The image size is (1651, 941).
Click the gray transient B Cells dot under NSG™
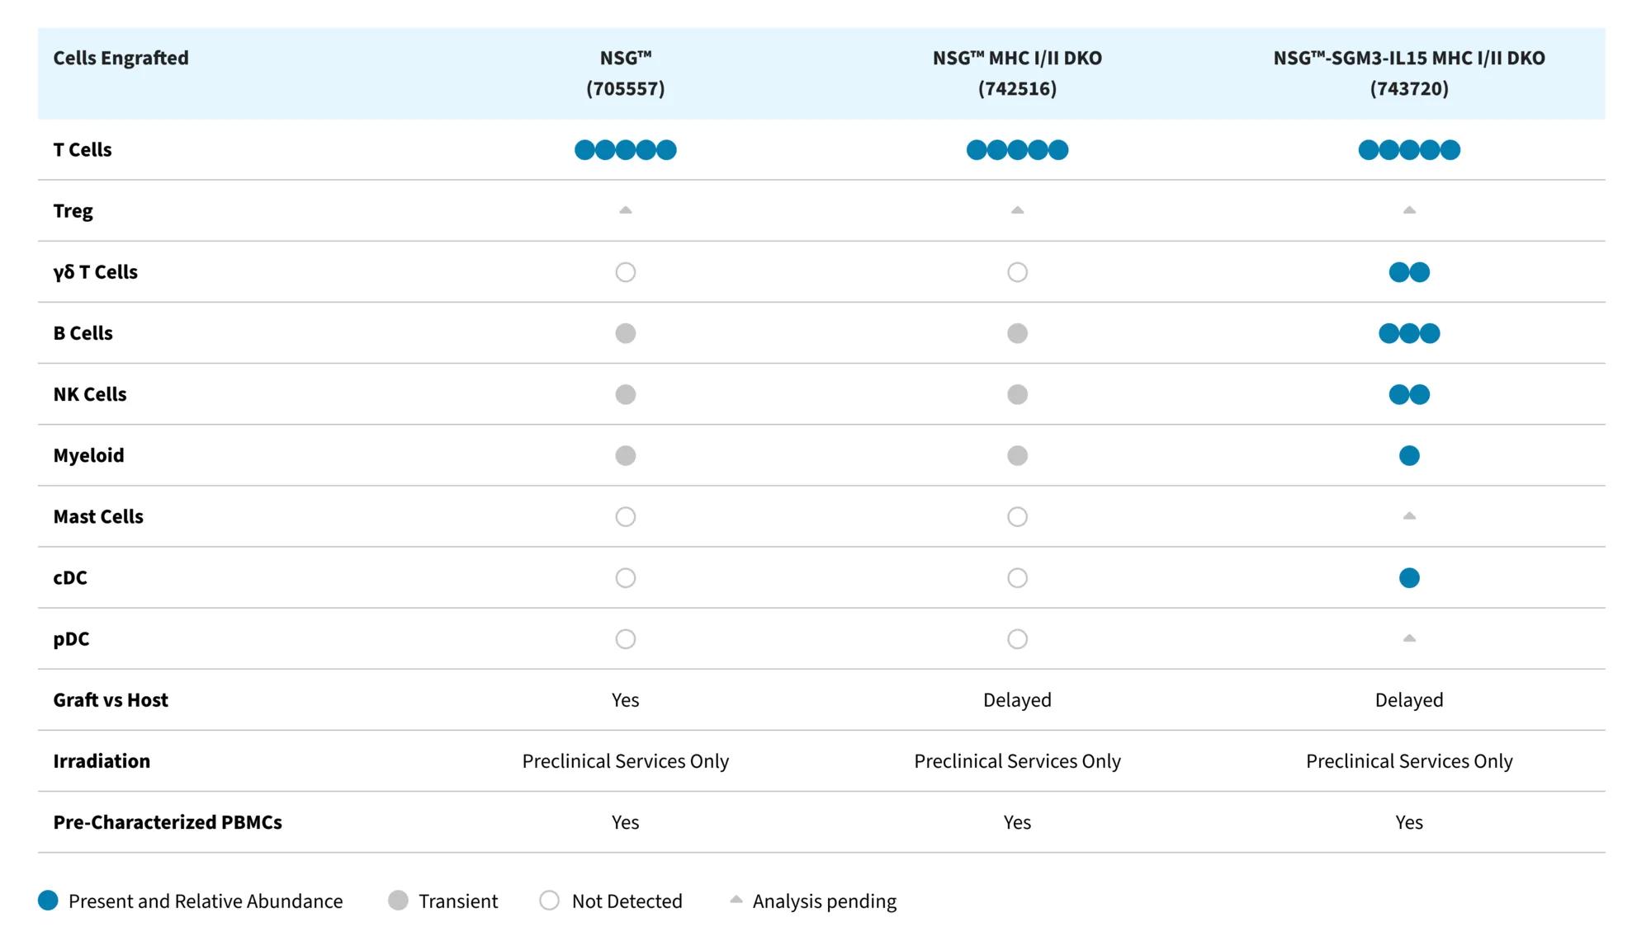click(625, 333)
